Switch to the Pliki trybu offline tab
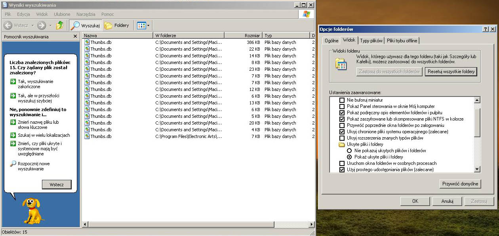The height and width of the screenshot is (236, 499). click(x=402, y=41)
